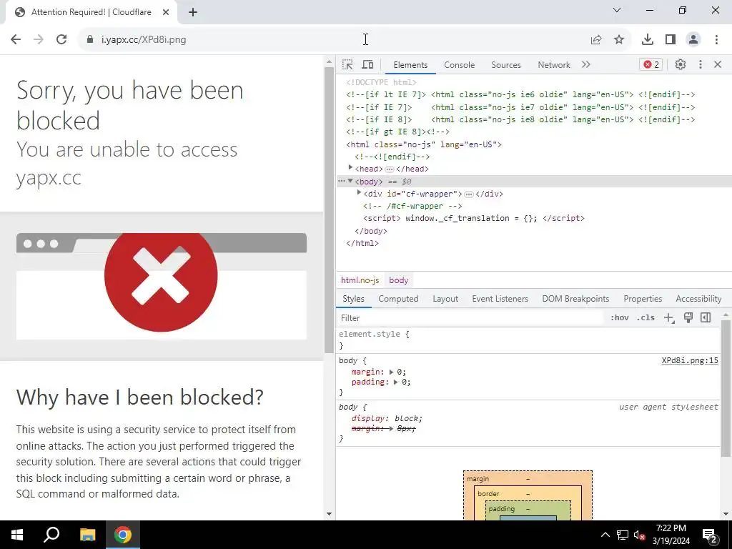Toggle the .cls class editor

(x=646, y=318)
